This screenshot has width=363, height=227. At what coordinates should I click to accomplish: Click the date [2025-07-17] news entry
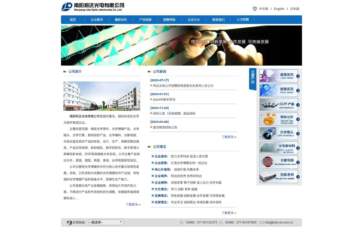[160, 80]
